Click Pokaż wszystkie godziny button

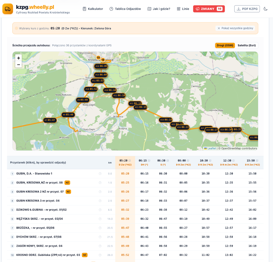tap(235, 28)
